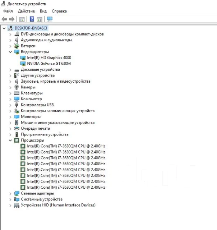Viewport: 217px width, 230px height.
Task: Collapse the Видеоадаптеры category
Action: tap(10, 52)
